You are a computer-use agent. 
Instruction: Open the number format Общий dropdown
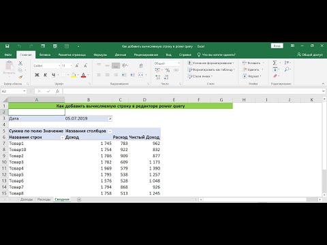click(178, 63)
